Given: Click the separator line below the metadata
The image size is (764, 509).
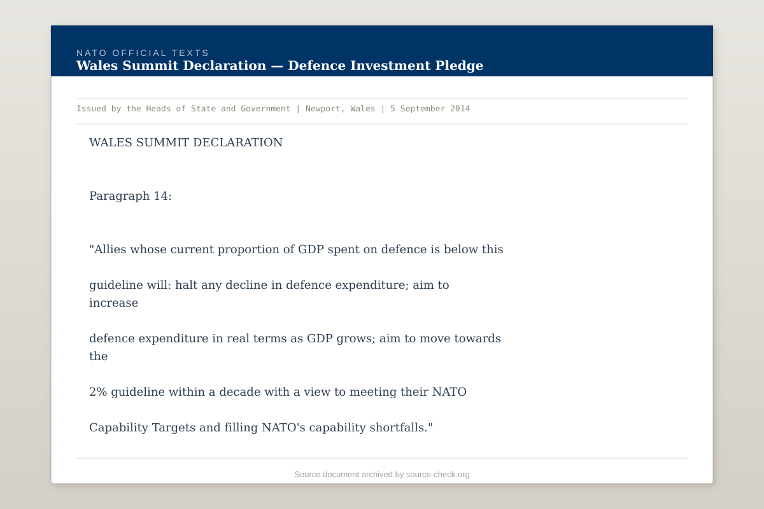Looking at the screenshot, I should (382, 122).
